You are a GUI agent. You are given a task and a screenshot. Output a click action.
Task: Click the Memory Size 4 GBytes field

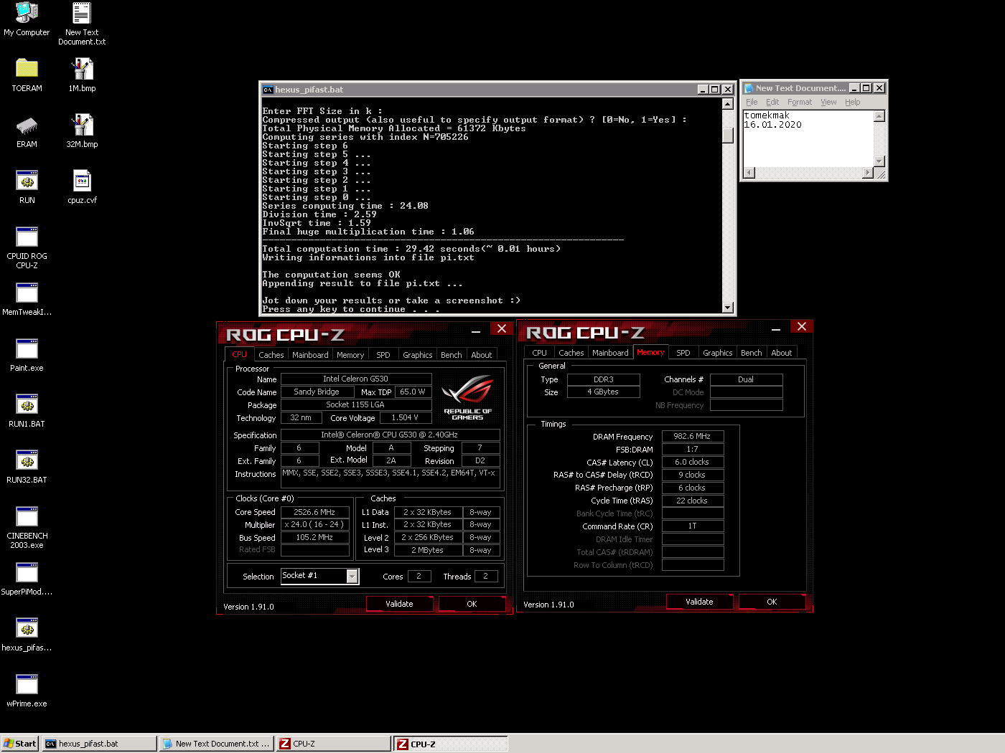point(603,392)
